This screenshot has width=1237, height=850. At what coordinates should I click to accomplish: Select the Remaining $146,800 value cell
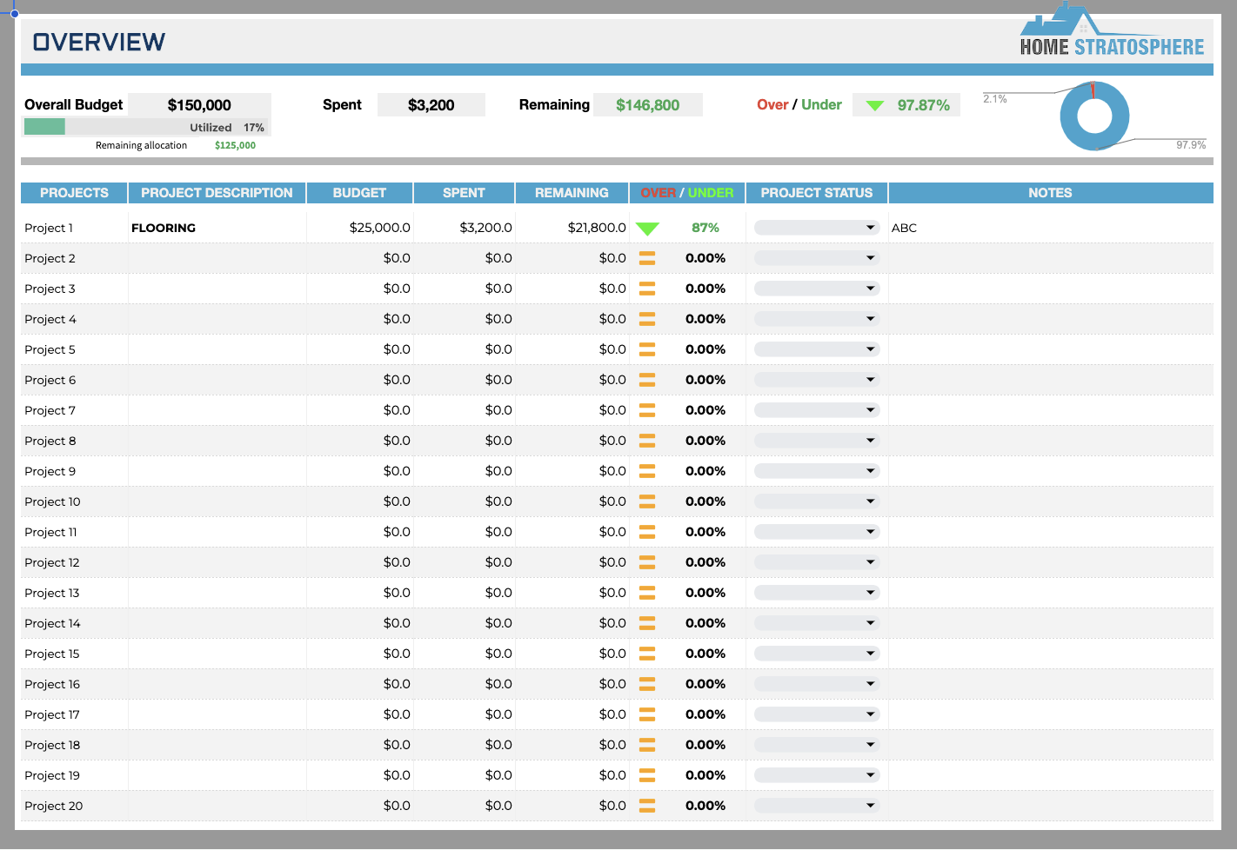click(648, 105)
